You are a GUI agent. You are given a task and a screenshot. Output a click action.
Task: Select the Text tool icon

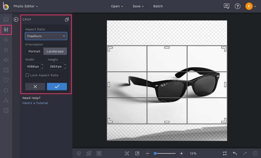(6, 101)
